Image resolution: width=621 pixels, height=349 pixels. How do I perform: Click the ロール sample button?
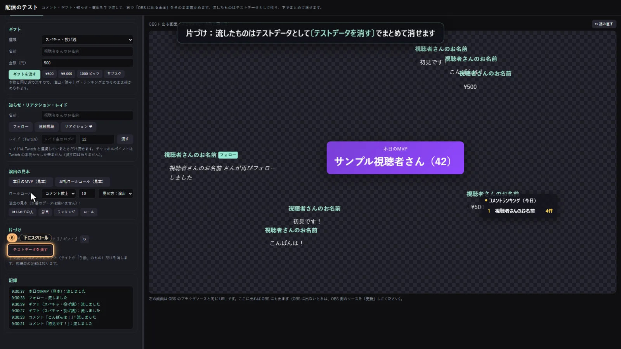pos(89,212)
